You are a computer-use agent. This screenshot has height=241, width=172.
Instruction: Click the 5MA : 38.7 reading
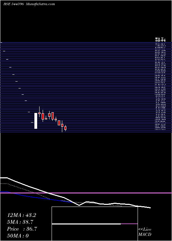point(20,222)
